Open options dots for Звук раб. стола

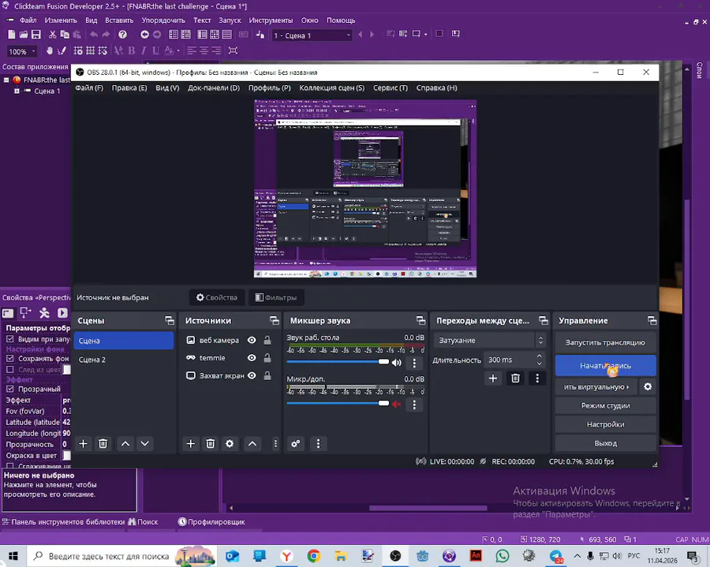tap(414, 363)
